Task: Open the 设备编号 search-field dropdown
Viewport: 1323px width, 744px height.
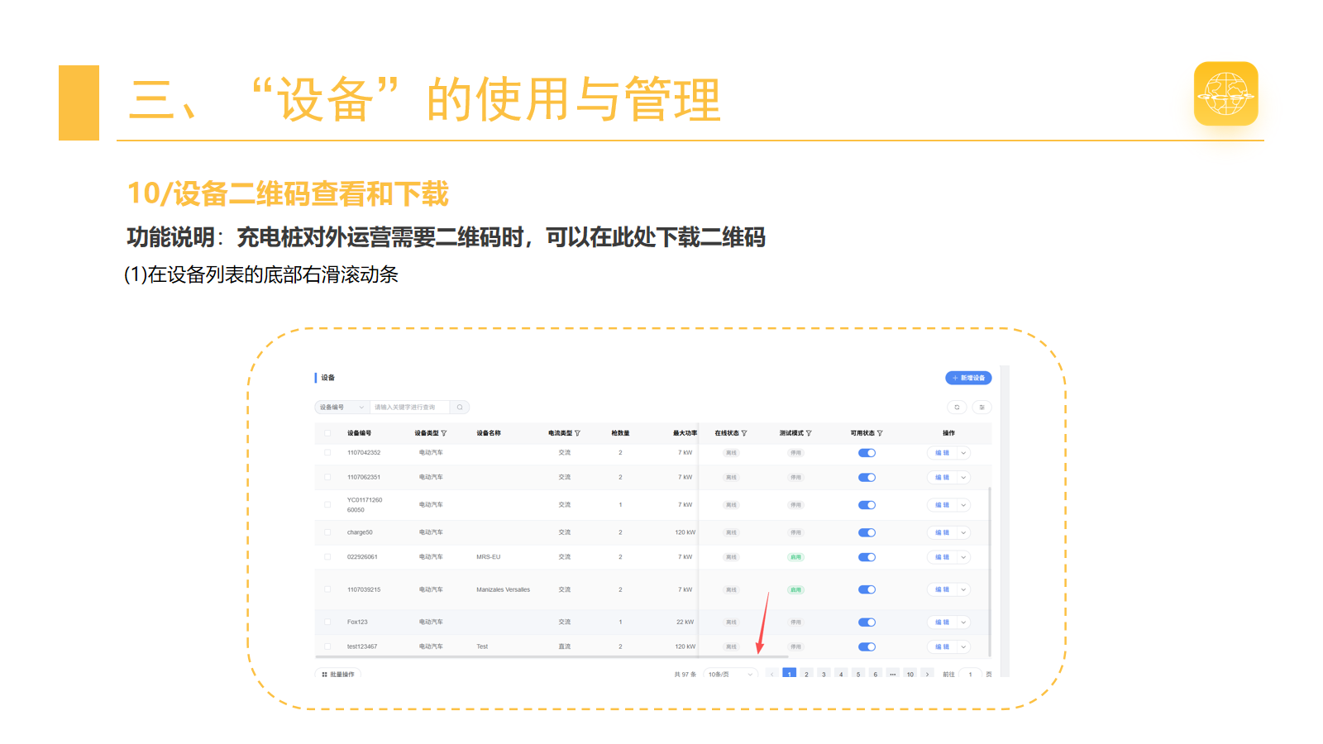Action: 342,408
